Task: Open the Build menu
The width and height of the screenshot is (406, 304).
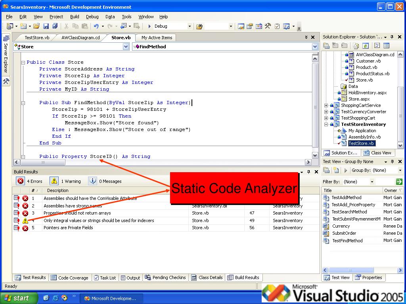Action: coord(75,17)
